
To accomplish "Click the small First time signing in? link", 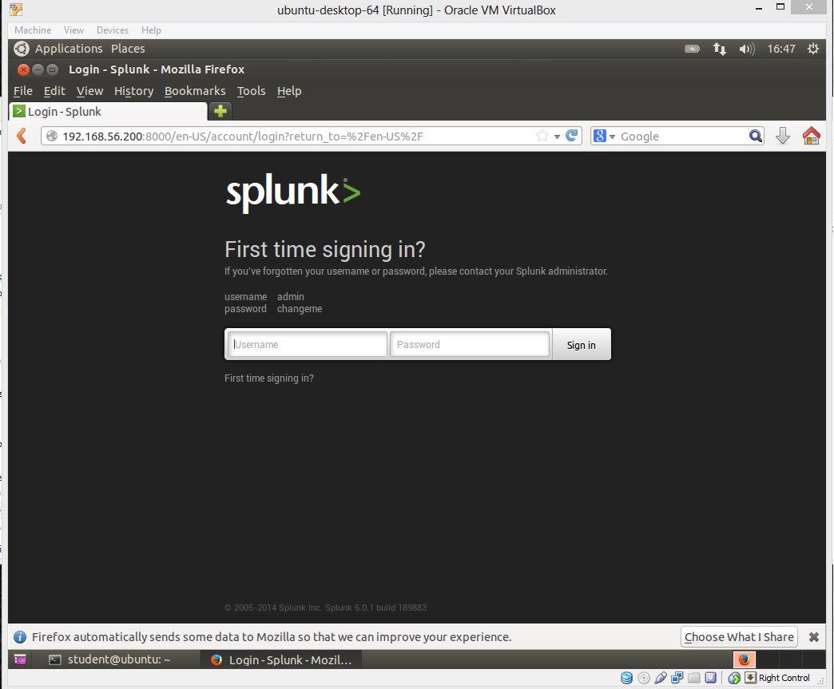I will [269, 378].
